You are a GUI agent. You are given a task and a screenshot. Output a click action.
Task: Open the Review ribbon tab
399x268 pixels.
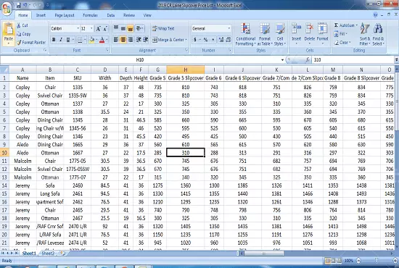point(129,15)
